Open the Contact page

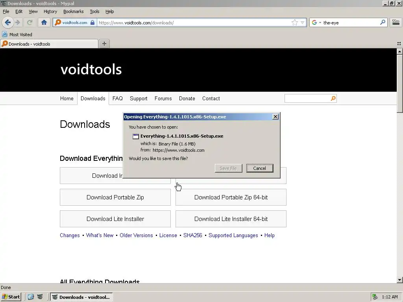pyautogui.click(x=211, y=99)
